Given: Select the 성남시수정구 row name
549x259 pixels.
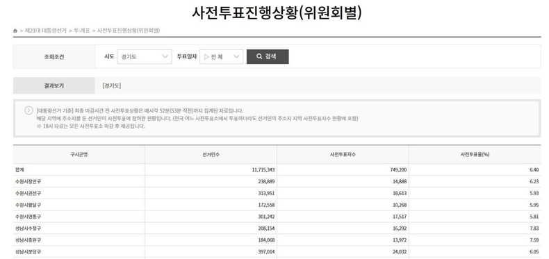Looking at the screenshot, I should [x=28, y=228].
